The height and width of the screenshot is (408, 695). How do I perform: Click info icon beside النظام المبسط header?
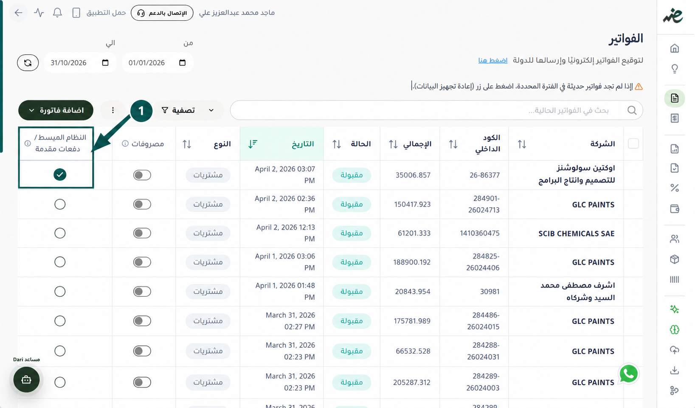[x=28, y=144]
